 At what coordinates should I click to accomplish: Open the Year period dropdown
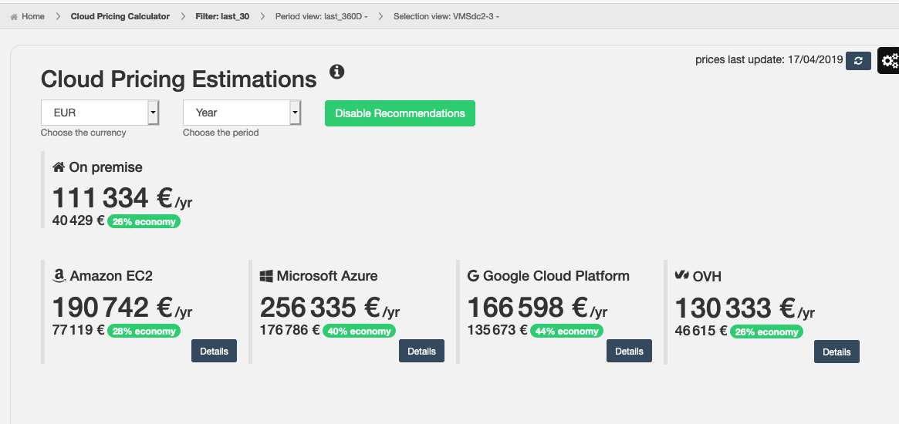tap(242, 113)
